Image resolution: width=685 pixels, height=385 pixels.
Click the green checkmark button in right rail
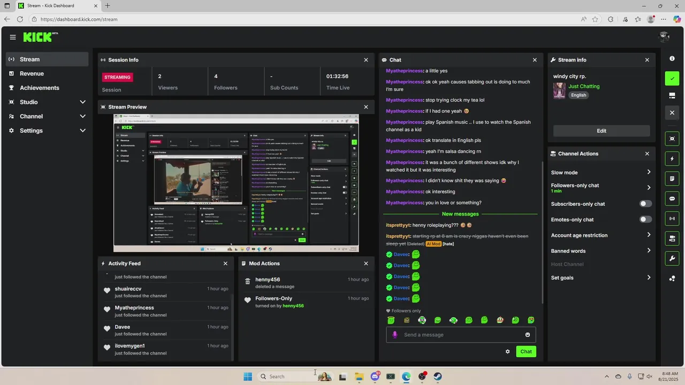pos(672,78)
